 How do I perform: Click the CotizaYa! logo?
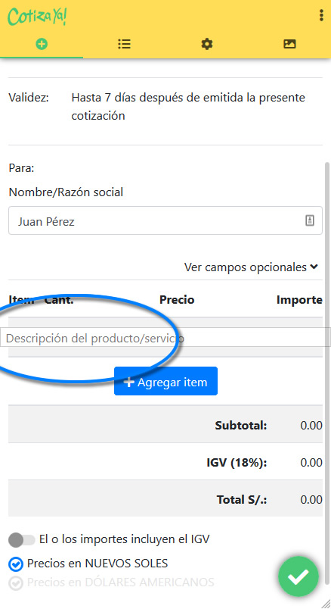pos(37,17)
